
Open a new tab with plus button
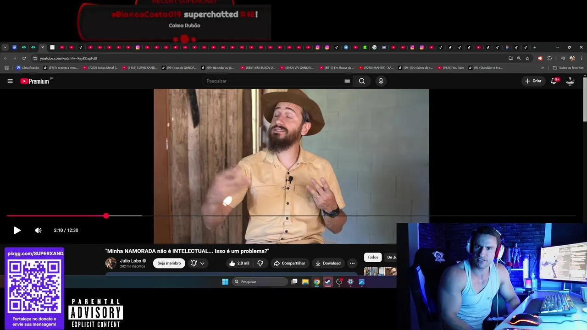(534, 47)
